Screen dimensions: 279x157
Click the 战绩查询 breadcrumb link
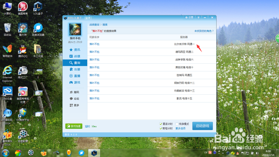(94, 25)
